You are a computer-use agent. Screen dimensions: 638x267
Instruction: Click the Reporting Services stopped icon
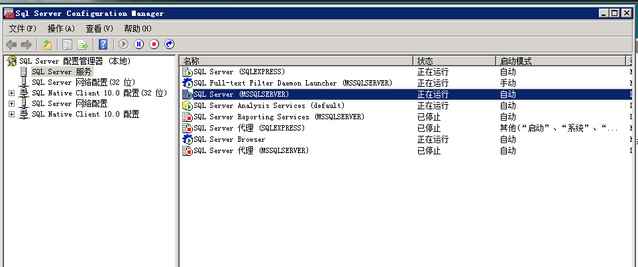(187, 117)
